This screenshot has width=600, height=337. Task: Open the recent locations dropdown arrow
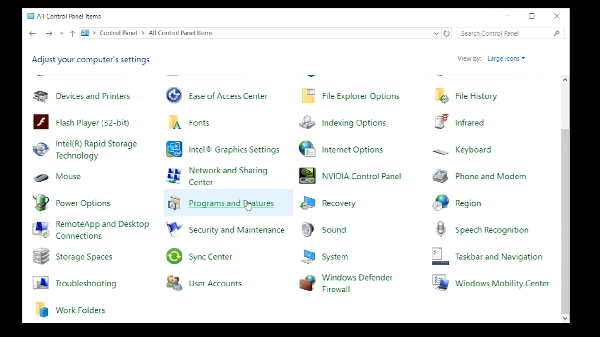[62, 33]
